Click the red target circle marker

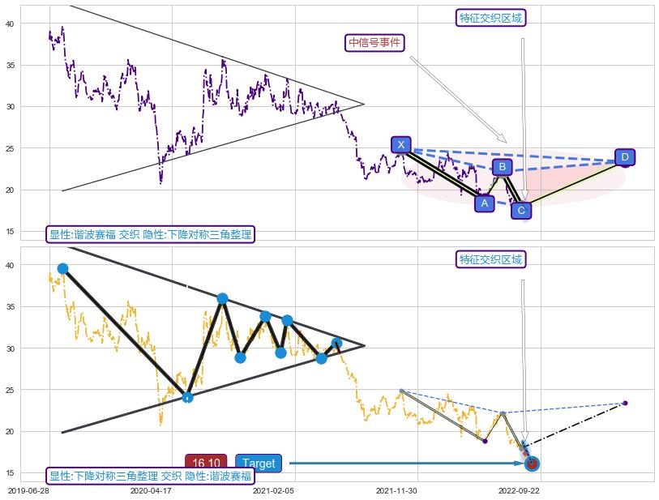(x=532, y=464)
